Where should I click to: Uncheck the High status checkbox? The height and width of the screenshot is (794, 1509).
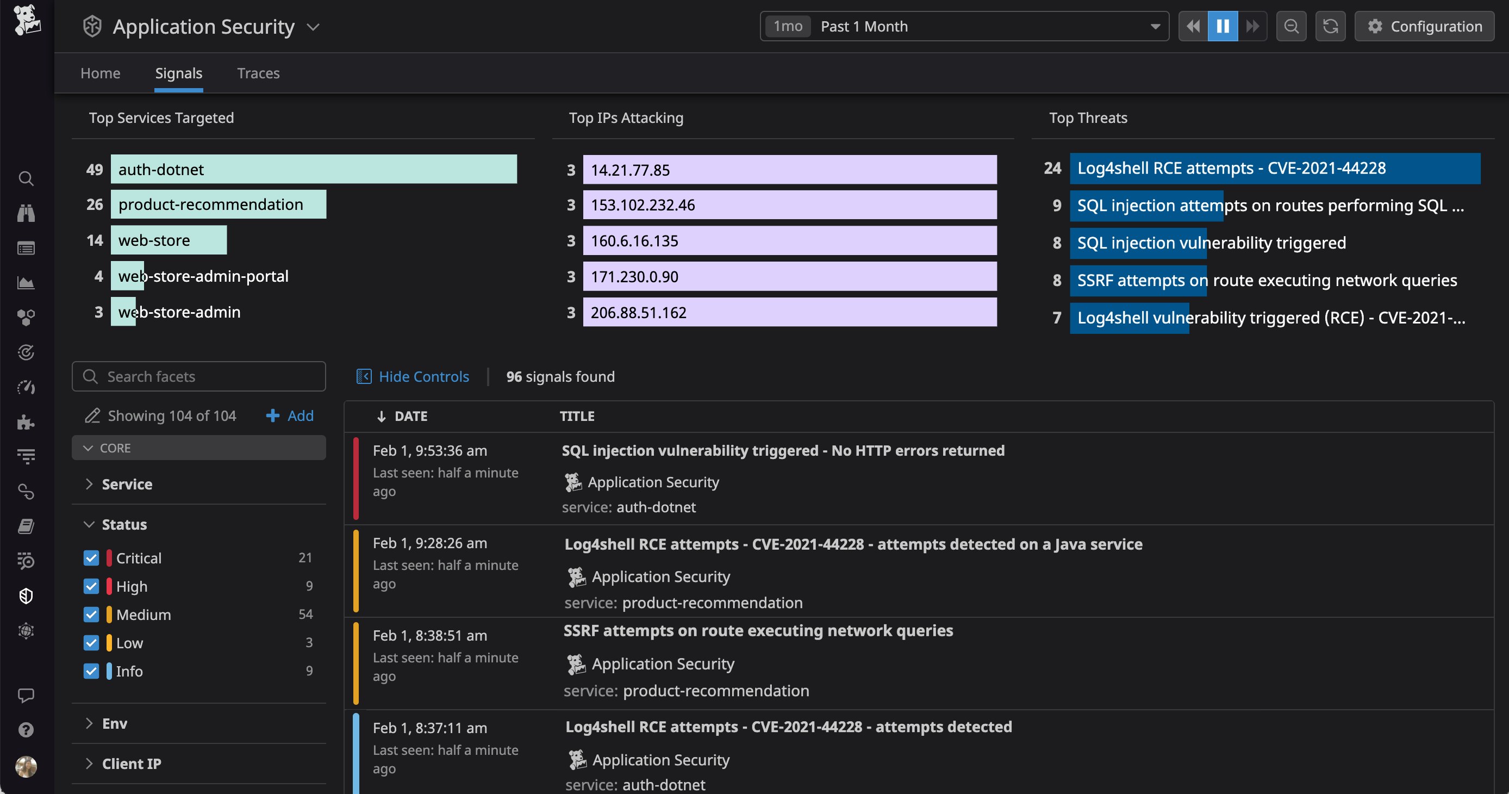[x=91, y=586]
